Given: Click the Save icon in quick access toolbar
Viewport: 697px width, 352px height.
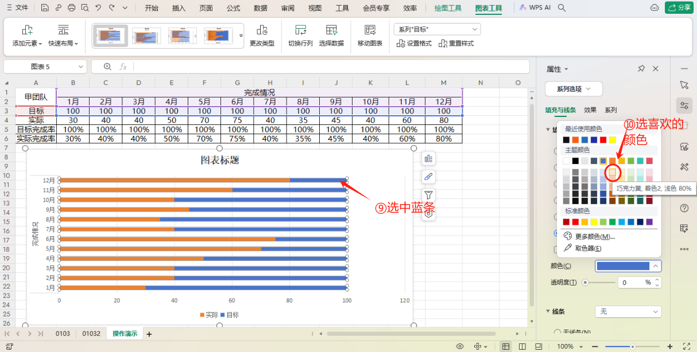Looking at the screenshot, I should [45, 8].
